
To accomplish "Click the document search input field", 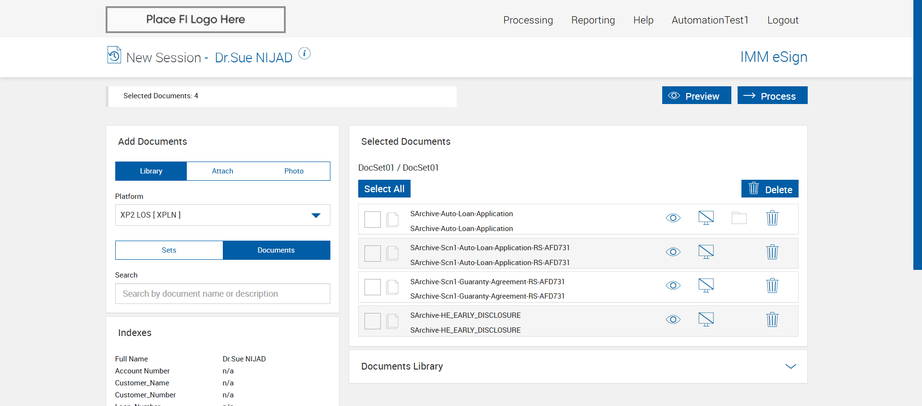I will [223, 294].
